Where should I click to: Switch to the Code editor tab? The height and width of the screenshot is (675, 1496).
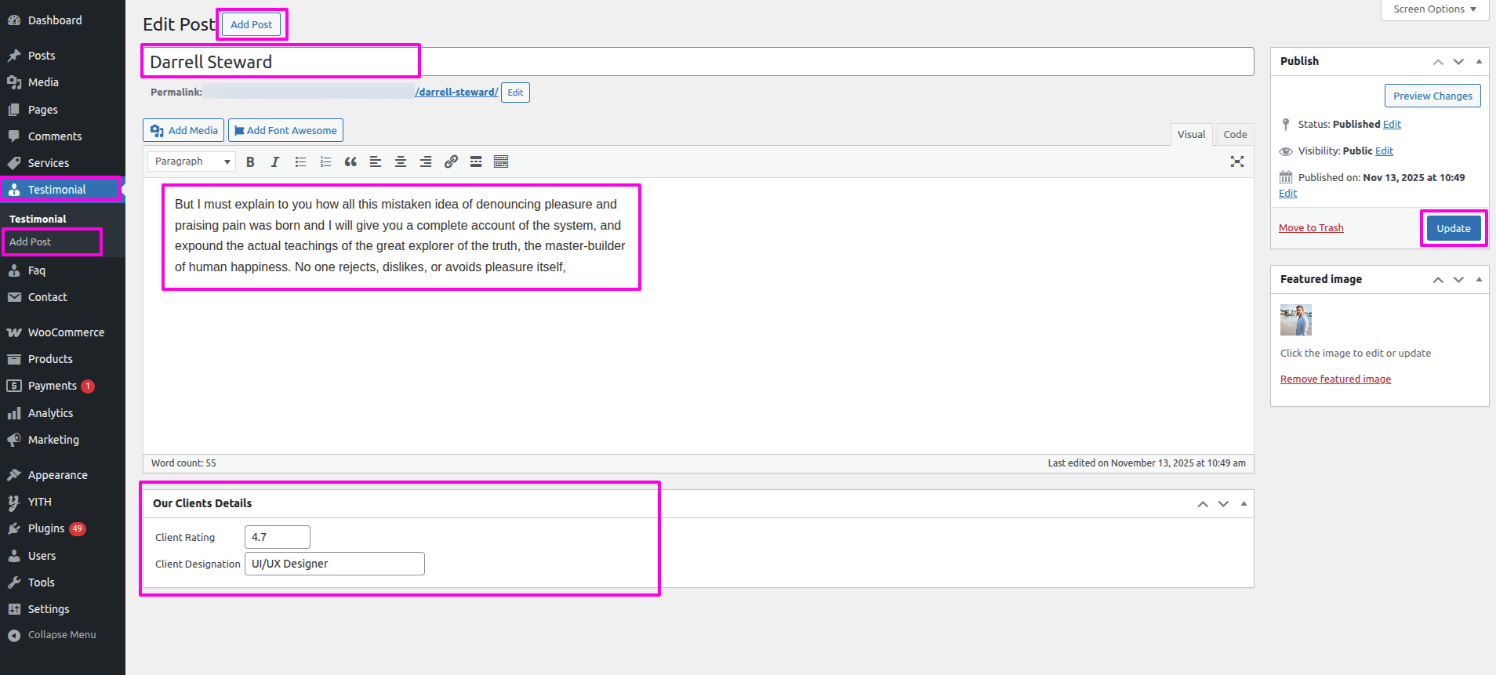tap(1235, 135)
